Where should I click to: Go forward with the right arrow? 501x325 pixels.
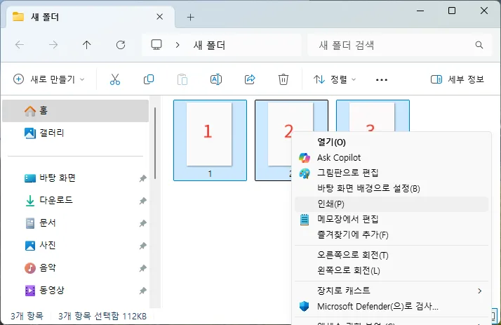[x=53, y=45]
